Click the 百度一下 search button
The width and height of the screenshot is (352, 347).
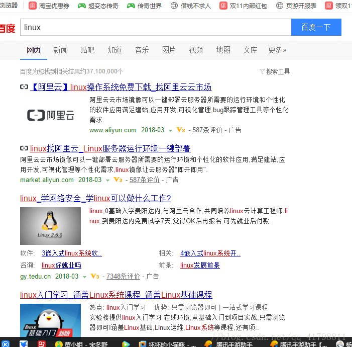pos(316,27)
